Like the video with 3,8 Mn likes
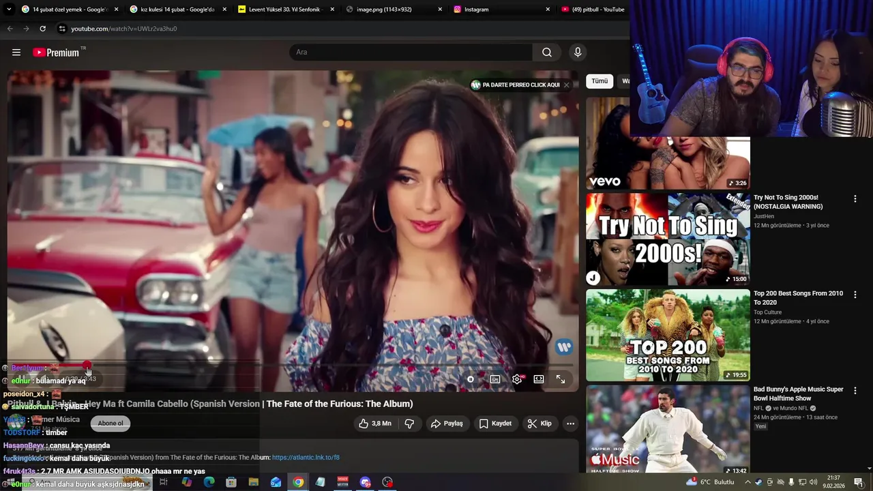This screenshot has height=491, width=873. click(376, 423)
